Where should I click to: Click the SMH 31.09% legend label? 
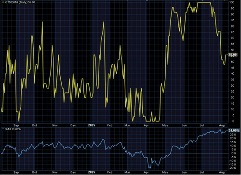click(13, 129)
